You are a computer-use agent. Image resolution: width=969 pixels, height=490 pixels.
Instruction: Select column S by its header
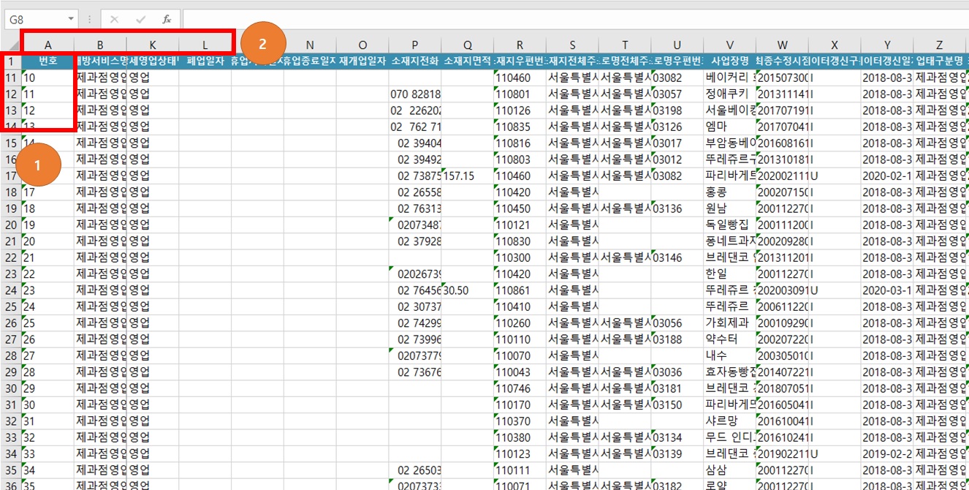tap(572, 45)
